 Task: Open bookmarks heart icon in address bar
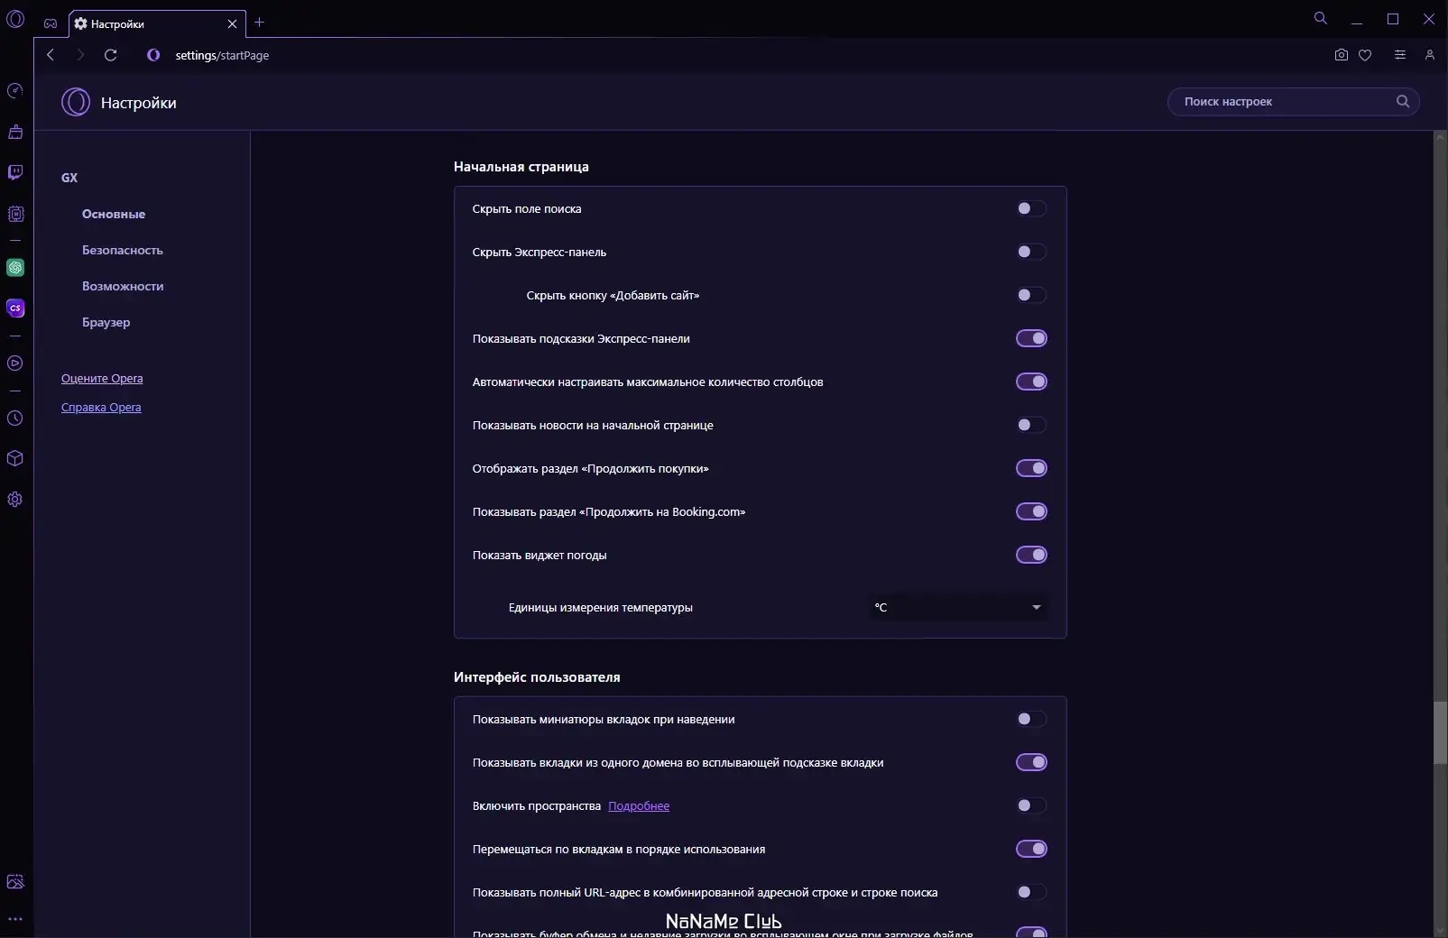coord(1365,55)
